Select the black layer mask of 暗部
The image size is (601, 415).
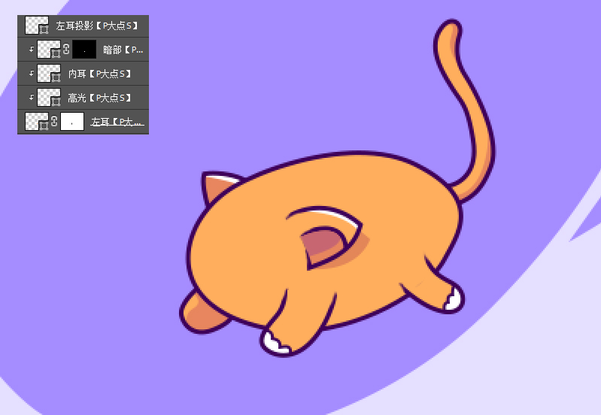(84, 50)
